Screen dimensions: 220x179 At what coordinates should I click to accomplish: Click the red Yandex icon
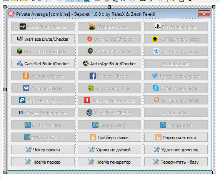(87, 100)
